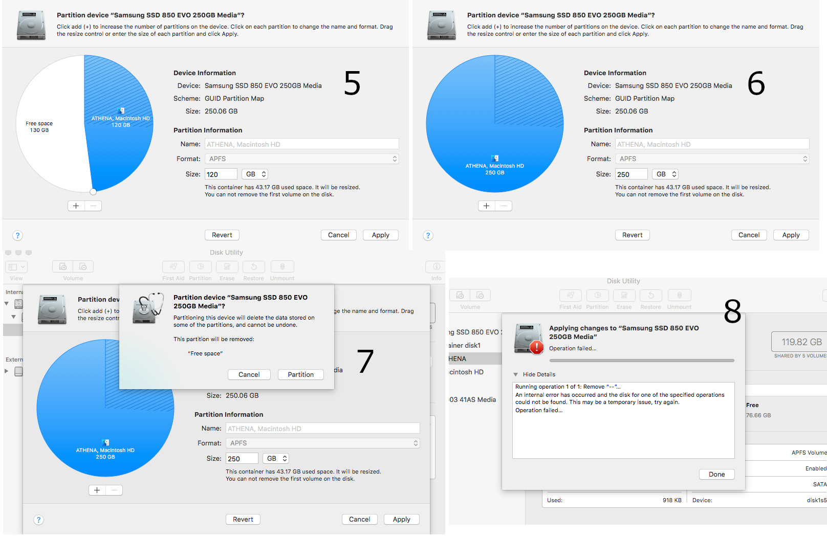Viewport: 827px width, 539px height.
Task: Click Done in the Operation failed dialog
Action: click(x=717, y=475)
